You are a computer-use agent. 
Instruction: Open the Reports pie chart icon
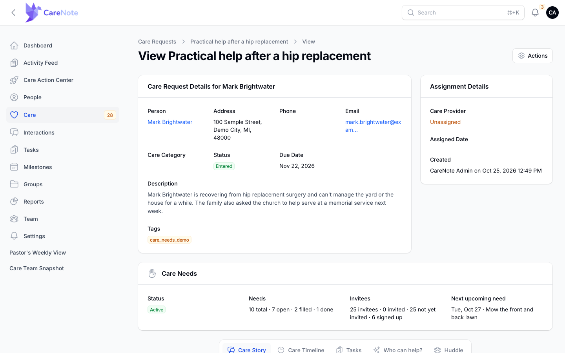pyautogui.click(x=14, y=202)
